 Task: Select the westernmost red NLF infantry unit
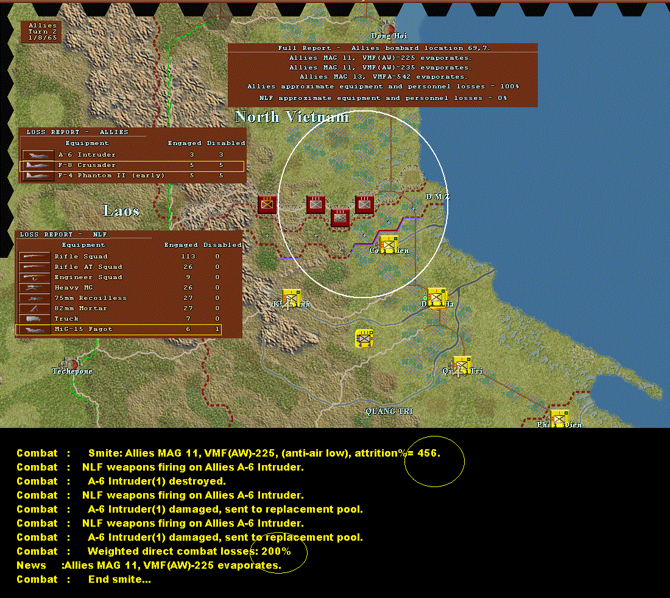click(267, 204)
